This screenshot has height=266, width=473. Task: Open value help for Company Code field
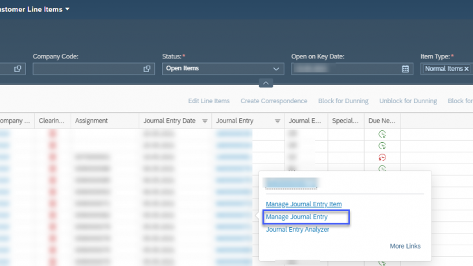click(x=147, y=69)
